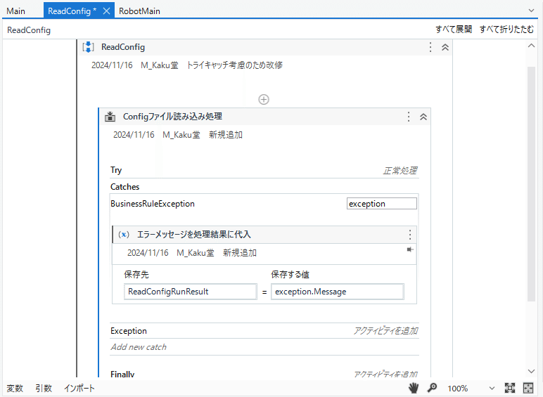Open Configファイル読み込み処理 options menu
Screen dimensions: 543x397
(x=409, y=117)
